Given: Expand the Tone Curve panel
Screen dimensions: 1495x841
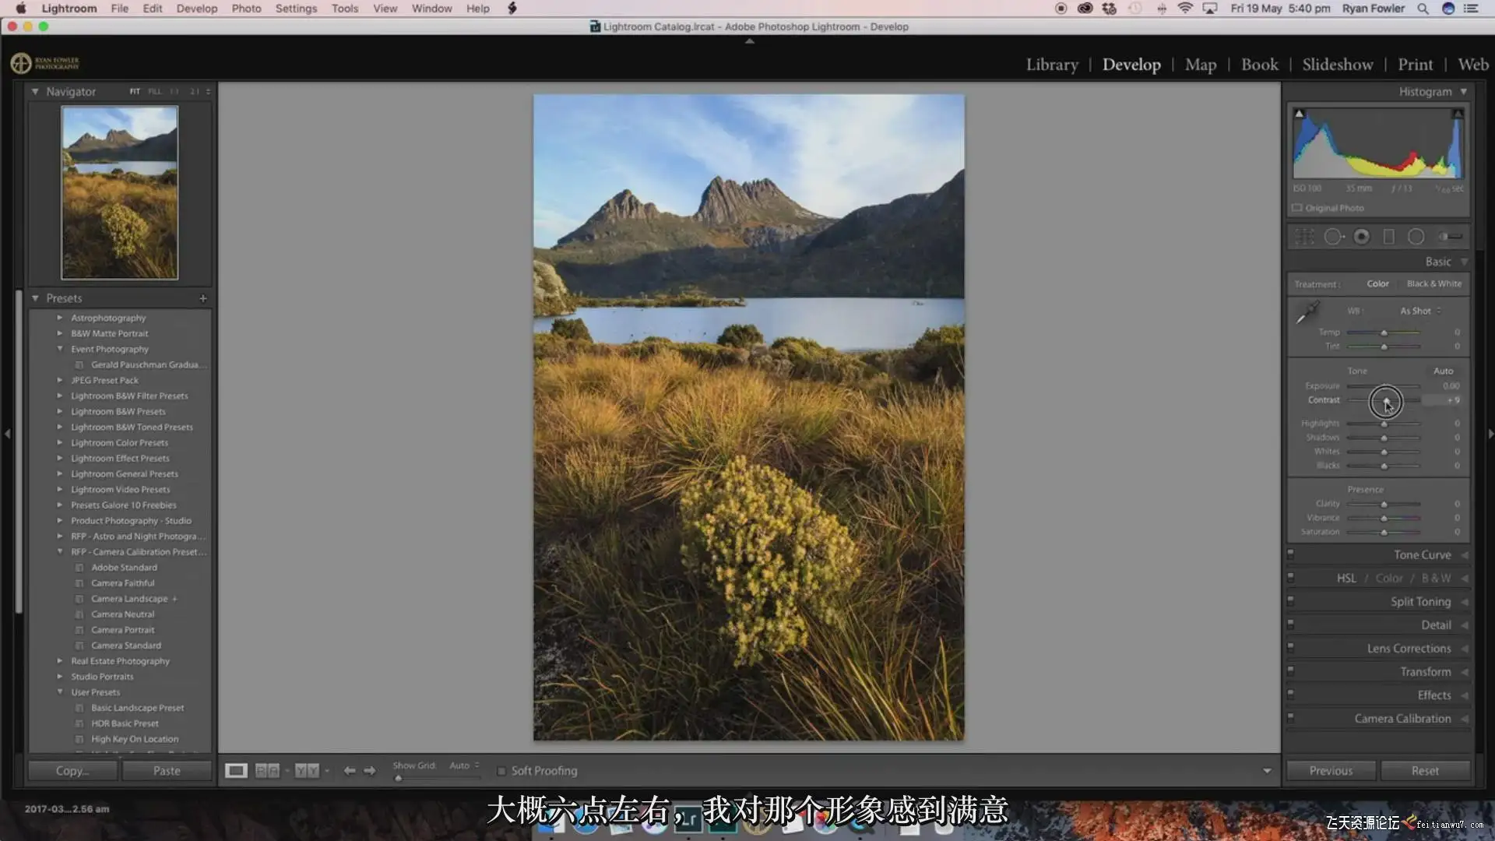Looking at the screenshot, I should tap(1422, 555).
